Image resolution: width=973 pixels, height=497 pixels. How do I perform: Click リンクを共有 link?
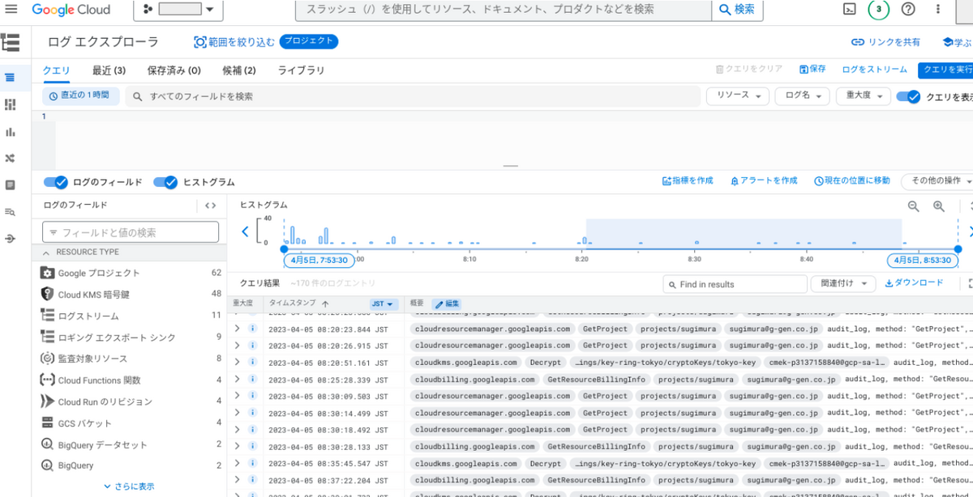[x=885, y=42]
